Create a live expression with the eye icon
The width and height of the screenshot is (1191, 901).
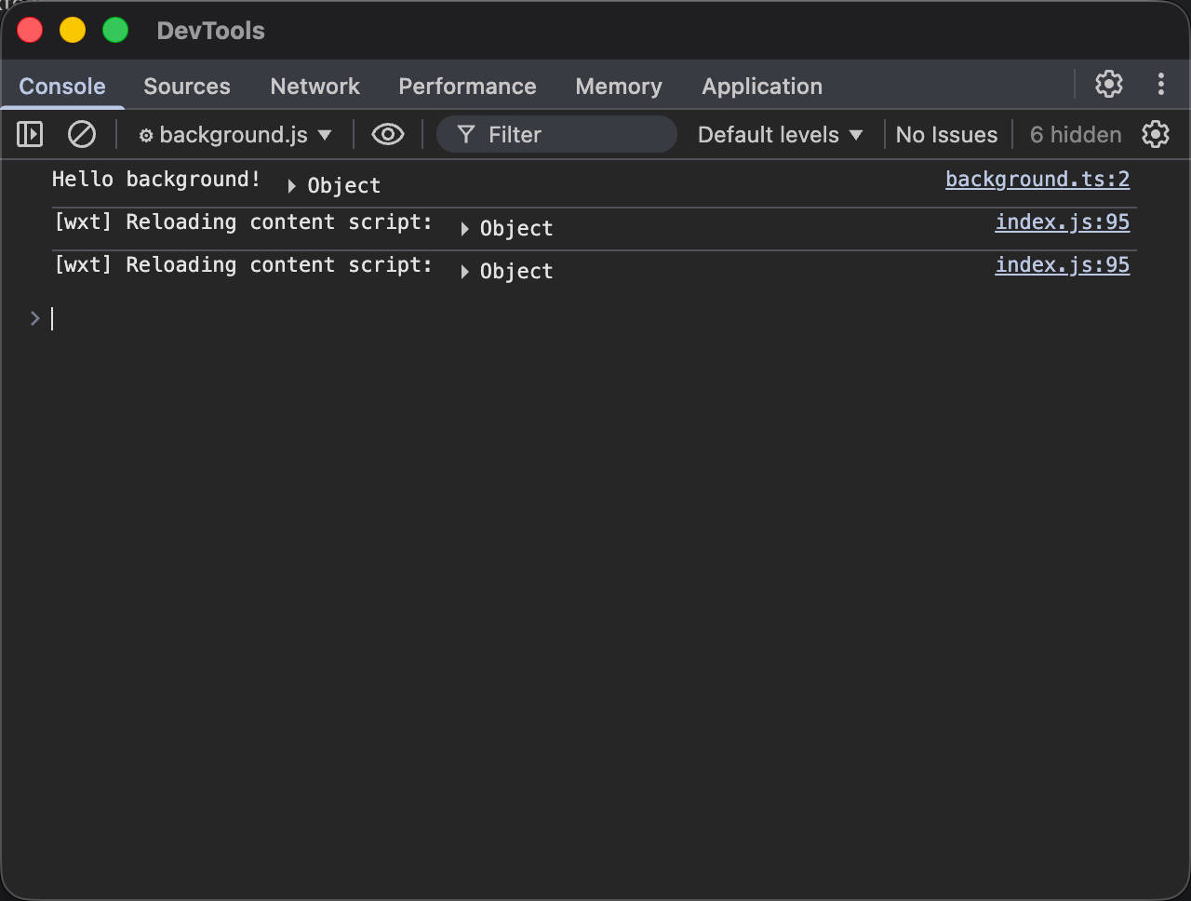click(x=388, y=134)
